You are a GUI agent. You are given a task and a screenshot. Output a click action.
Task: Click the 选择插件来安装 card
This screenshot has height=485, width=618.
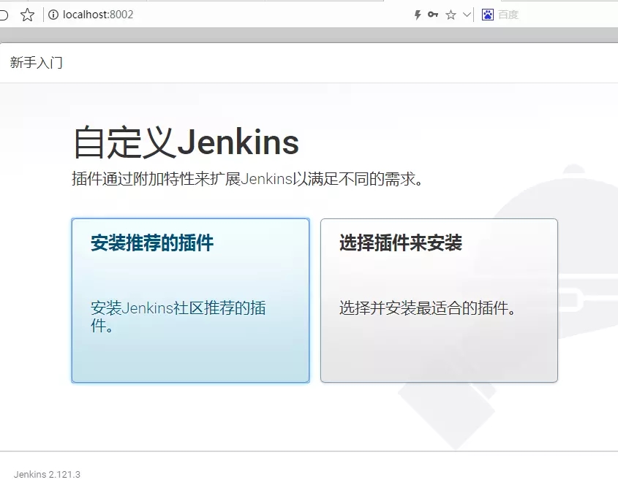coord(439,299)
